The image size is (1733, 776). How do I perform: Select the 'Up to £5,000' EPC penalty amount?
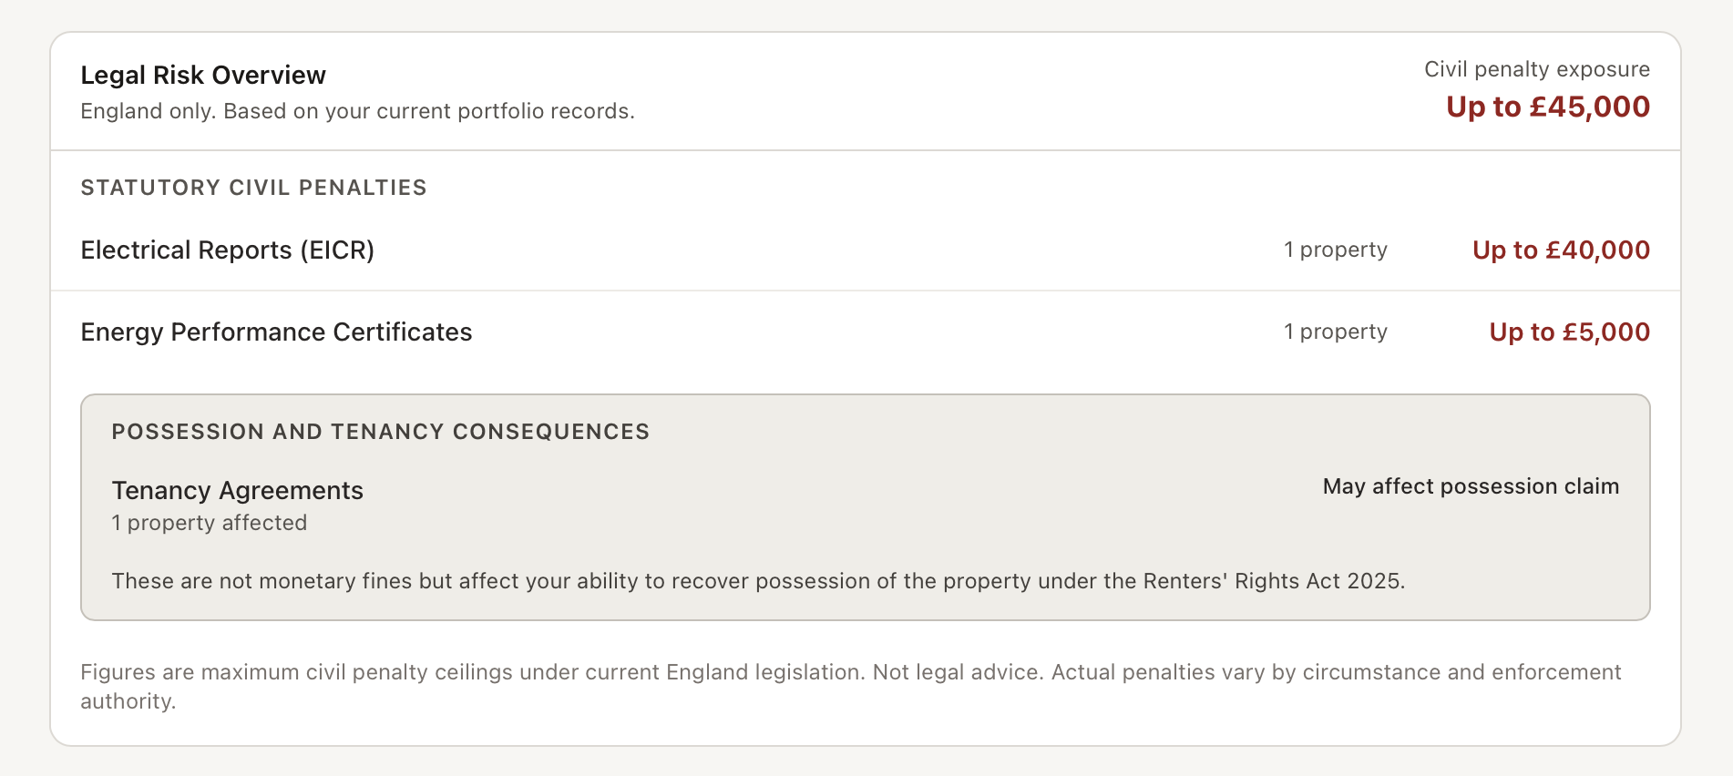[1569, 332]
